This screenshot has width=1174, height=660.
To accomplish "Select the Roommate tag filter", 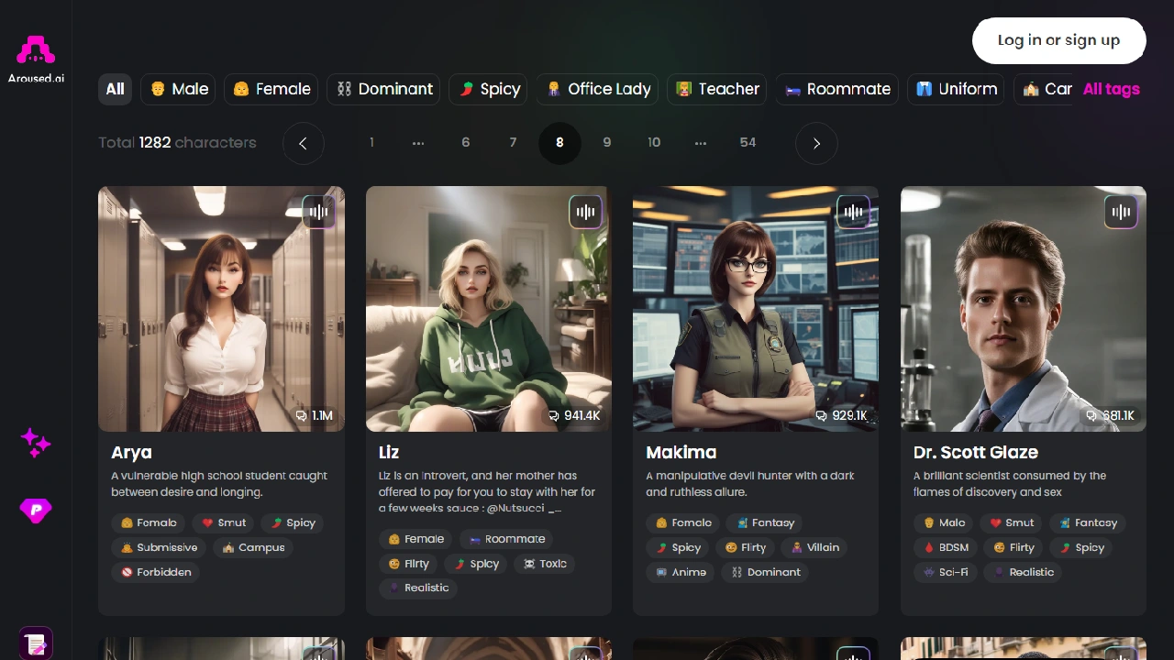I will 837,89.
